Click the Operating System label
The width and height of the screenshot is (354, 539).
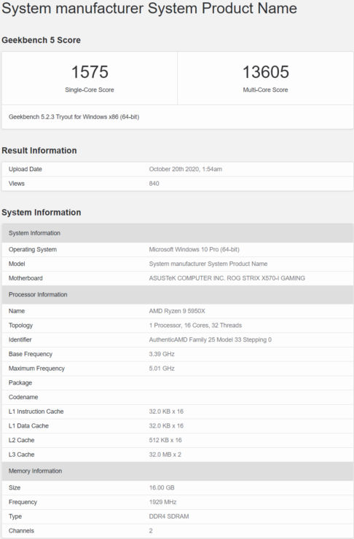click(x=33, y=250)
